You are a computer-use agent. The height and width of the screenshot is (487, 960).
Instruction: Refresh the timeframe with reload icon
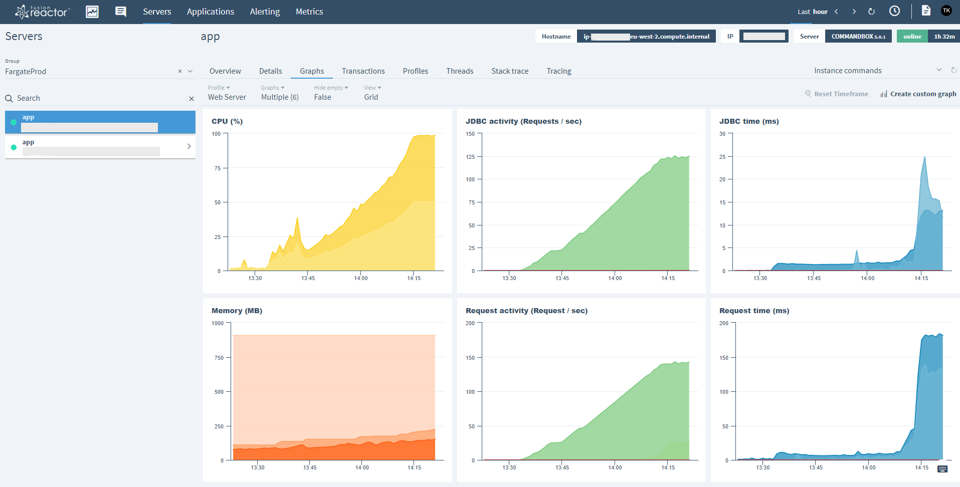[x=872, y=12]
